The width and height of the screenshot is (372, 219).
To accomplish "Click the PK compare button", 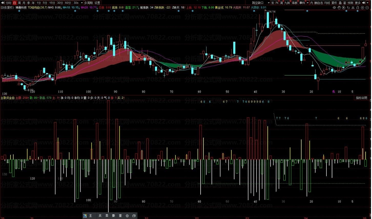I will (277, 3).
